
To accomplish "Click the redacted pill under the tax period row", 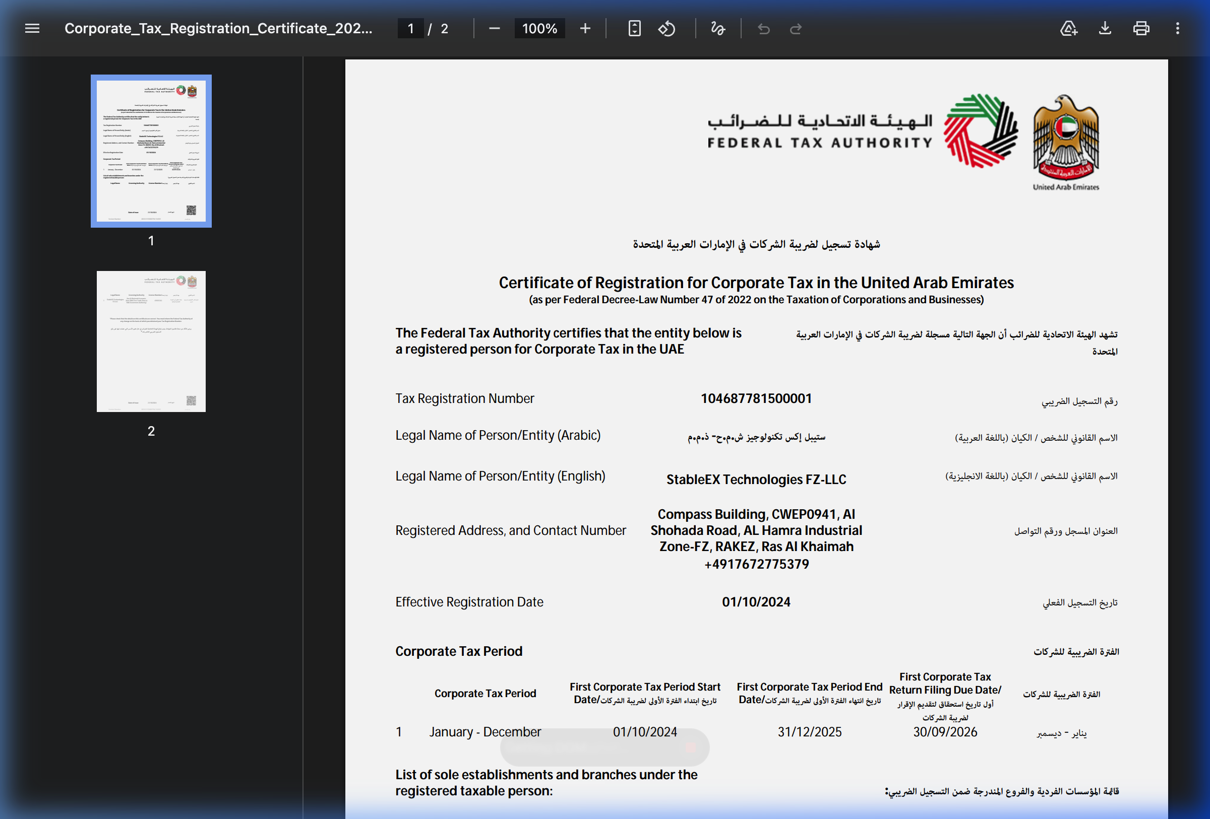I will pos(604,747).
